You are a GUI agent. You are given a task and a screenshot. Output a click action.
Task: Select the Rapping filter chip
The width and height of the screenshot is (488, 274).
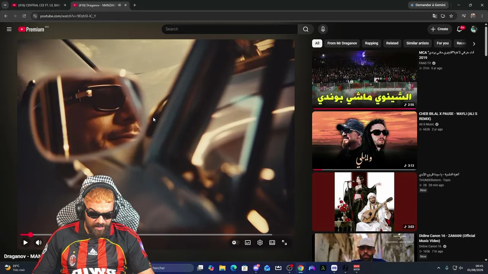371,43
